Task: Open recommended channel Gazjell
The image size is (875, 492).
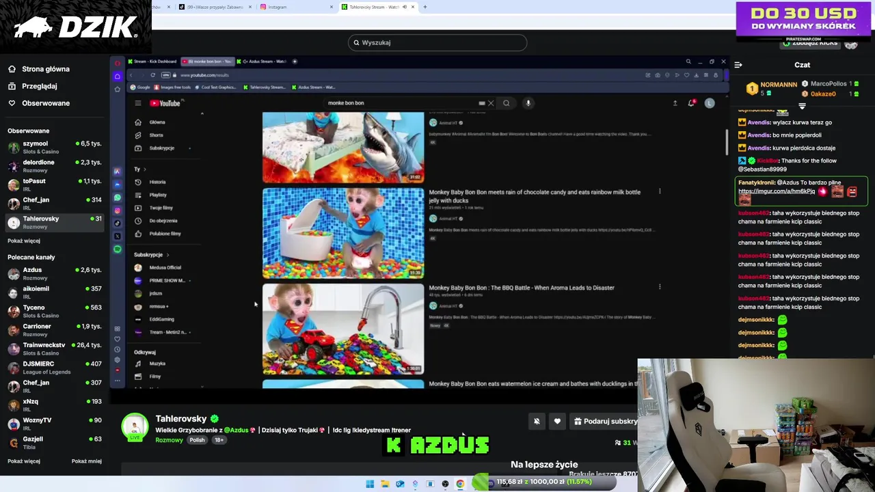Action: click(x=55, y=442)
